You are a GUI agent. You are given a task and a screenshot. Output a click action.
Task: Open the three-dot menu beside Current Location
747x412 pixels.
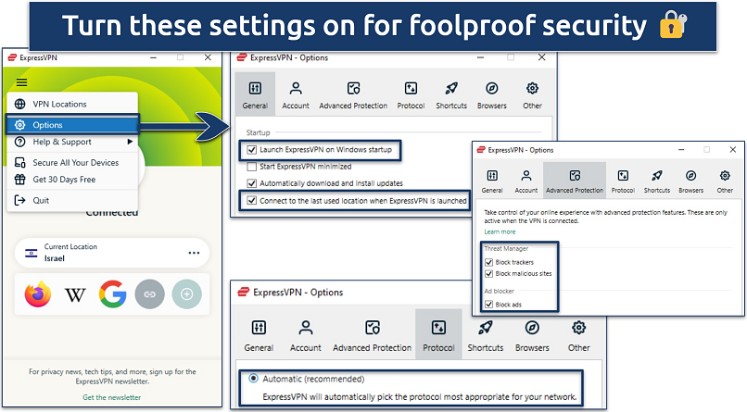(194, 253)
